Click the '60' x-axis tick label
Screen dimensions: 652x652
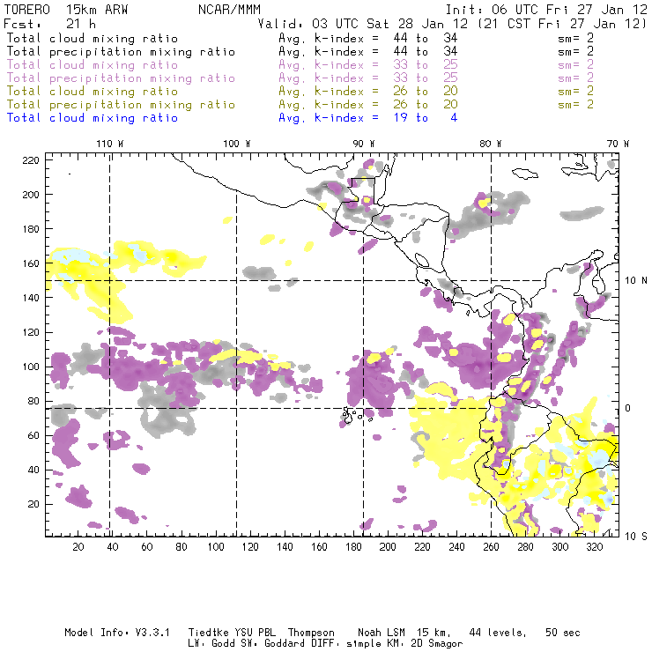tap(147, 547)
